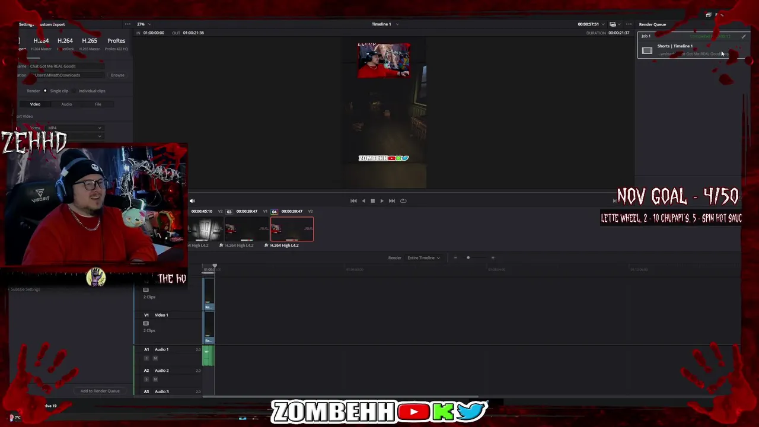Select the Audio 2 track label

point(161,371)
